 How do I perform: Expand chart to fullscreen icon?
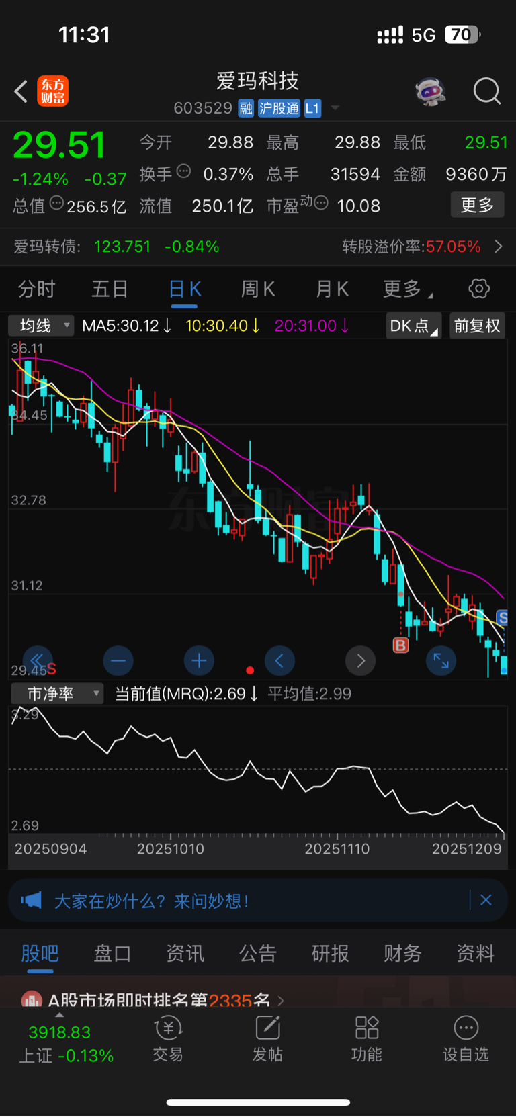click(441, 661)
